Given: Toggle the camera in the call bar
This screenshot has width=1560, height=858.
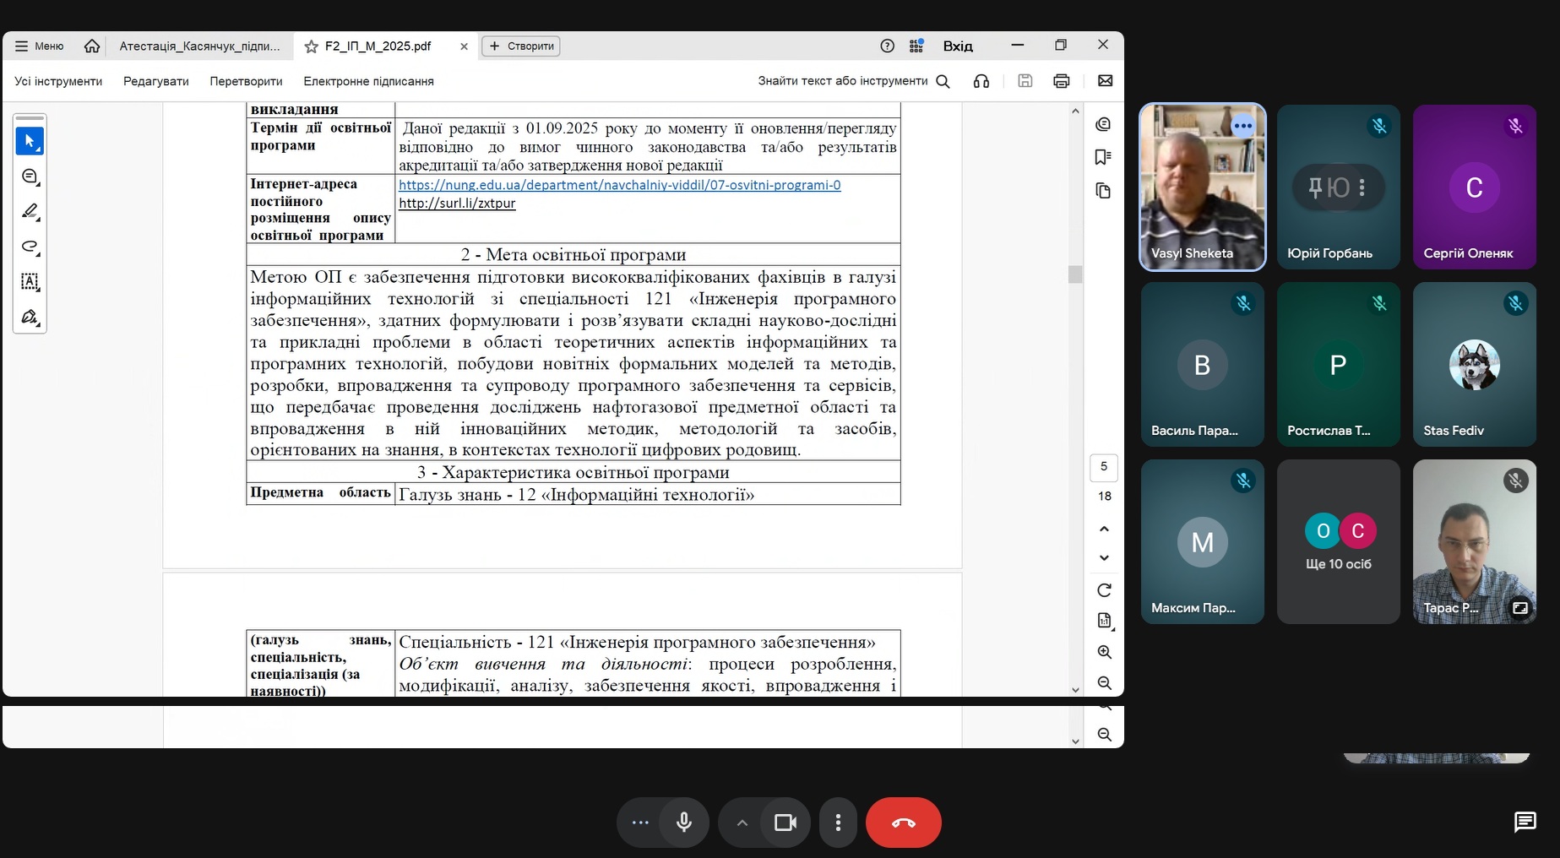Looking at the screenshot, I should click(785, 823).
